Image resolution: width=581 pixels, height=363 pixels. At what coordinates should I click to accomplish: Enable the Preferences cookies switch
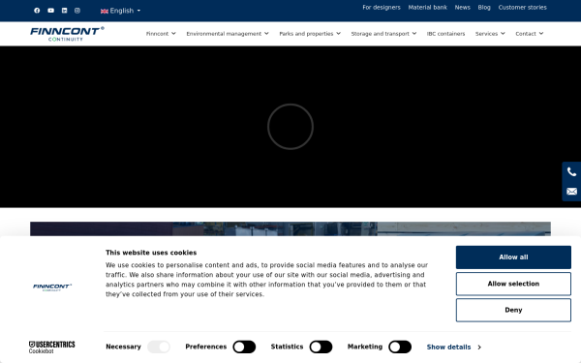[244, 347]
